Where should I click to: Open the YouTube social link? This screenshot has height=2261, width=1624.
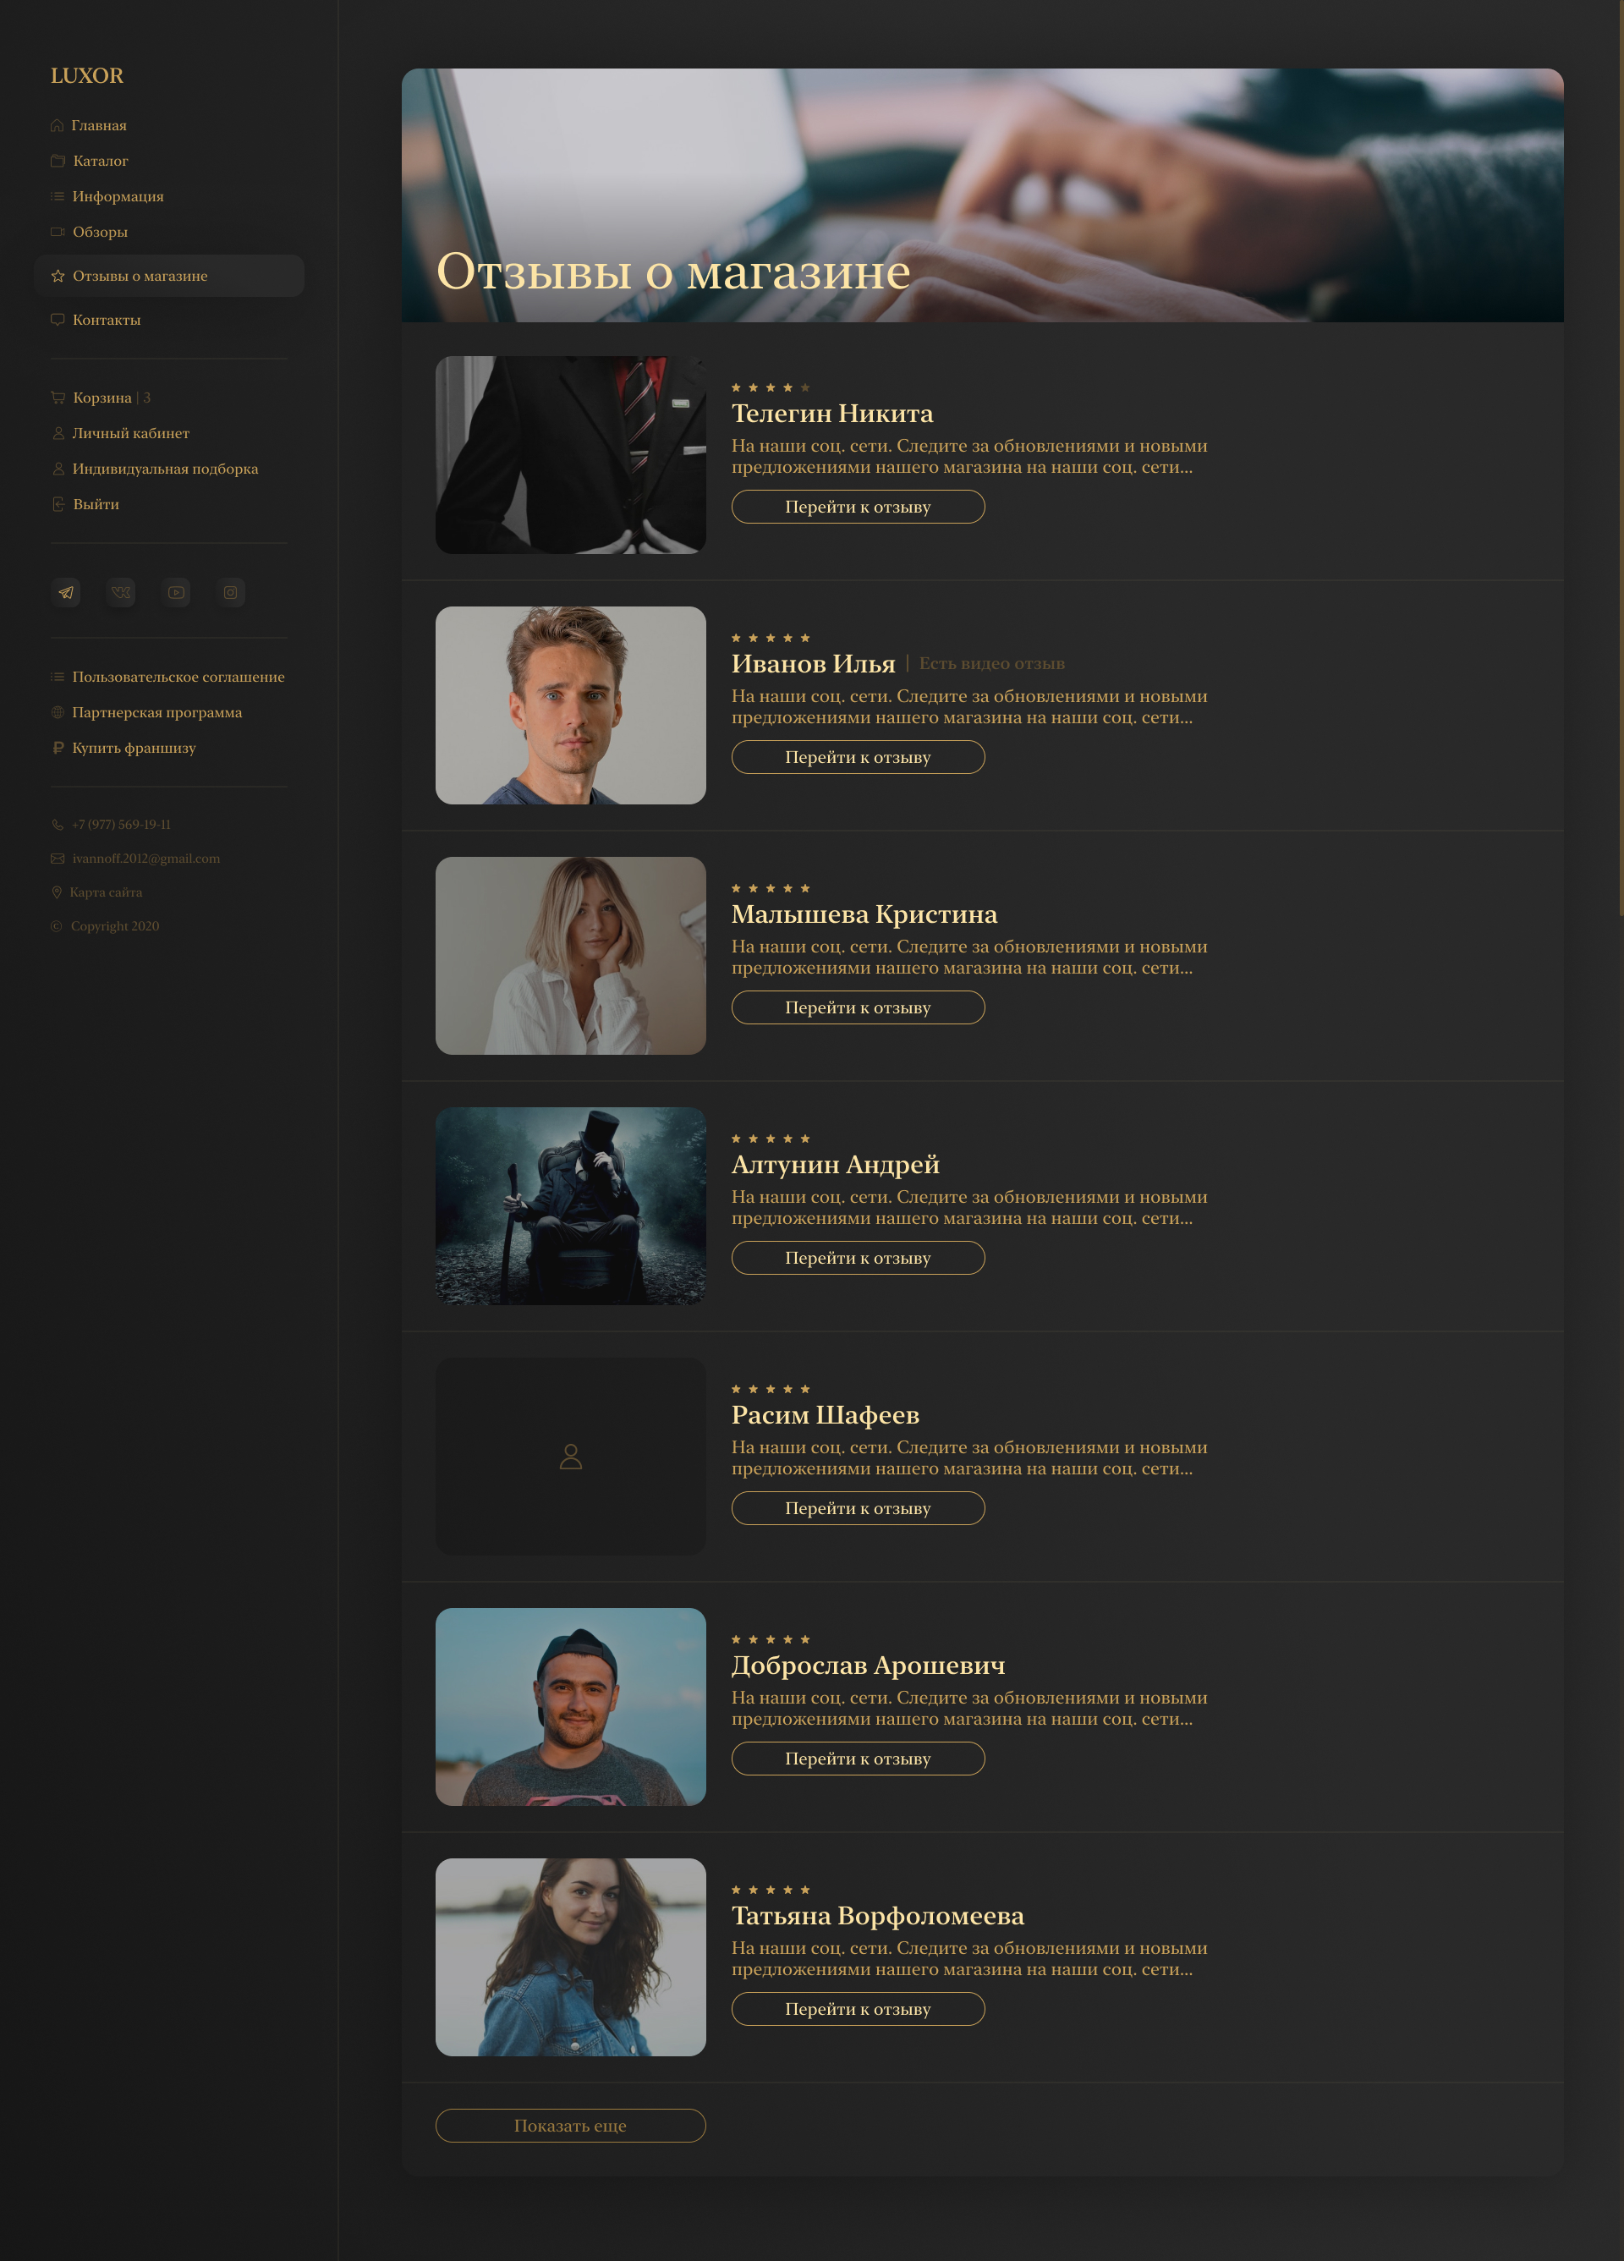175,592
